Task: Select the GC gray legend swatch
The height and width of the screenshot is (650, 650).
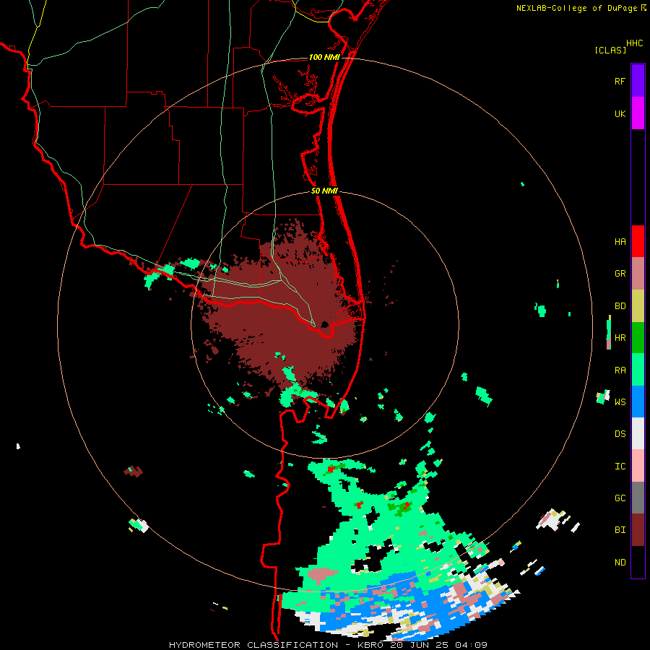Action: click(x=638, y=498)
